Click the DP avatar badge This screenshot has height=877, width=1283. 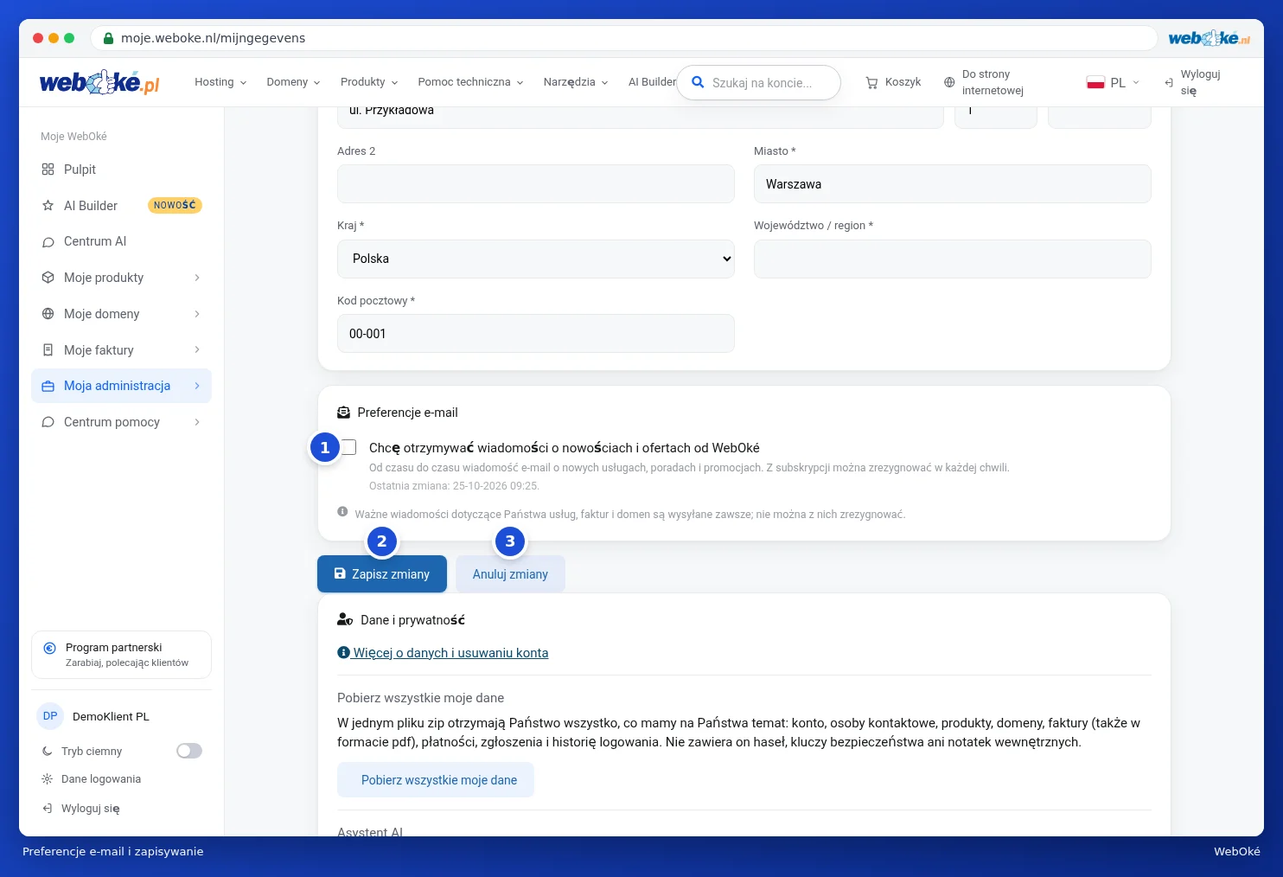point(50,716)
